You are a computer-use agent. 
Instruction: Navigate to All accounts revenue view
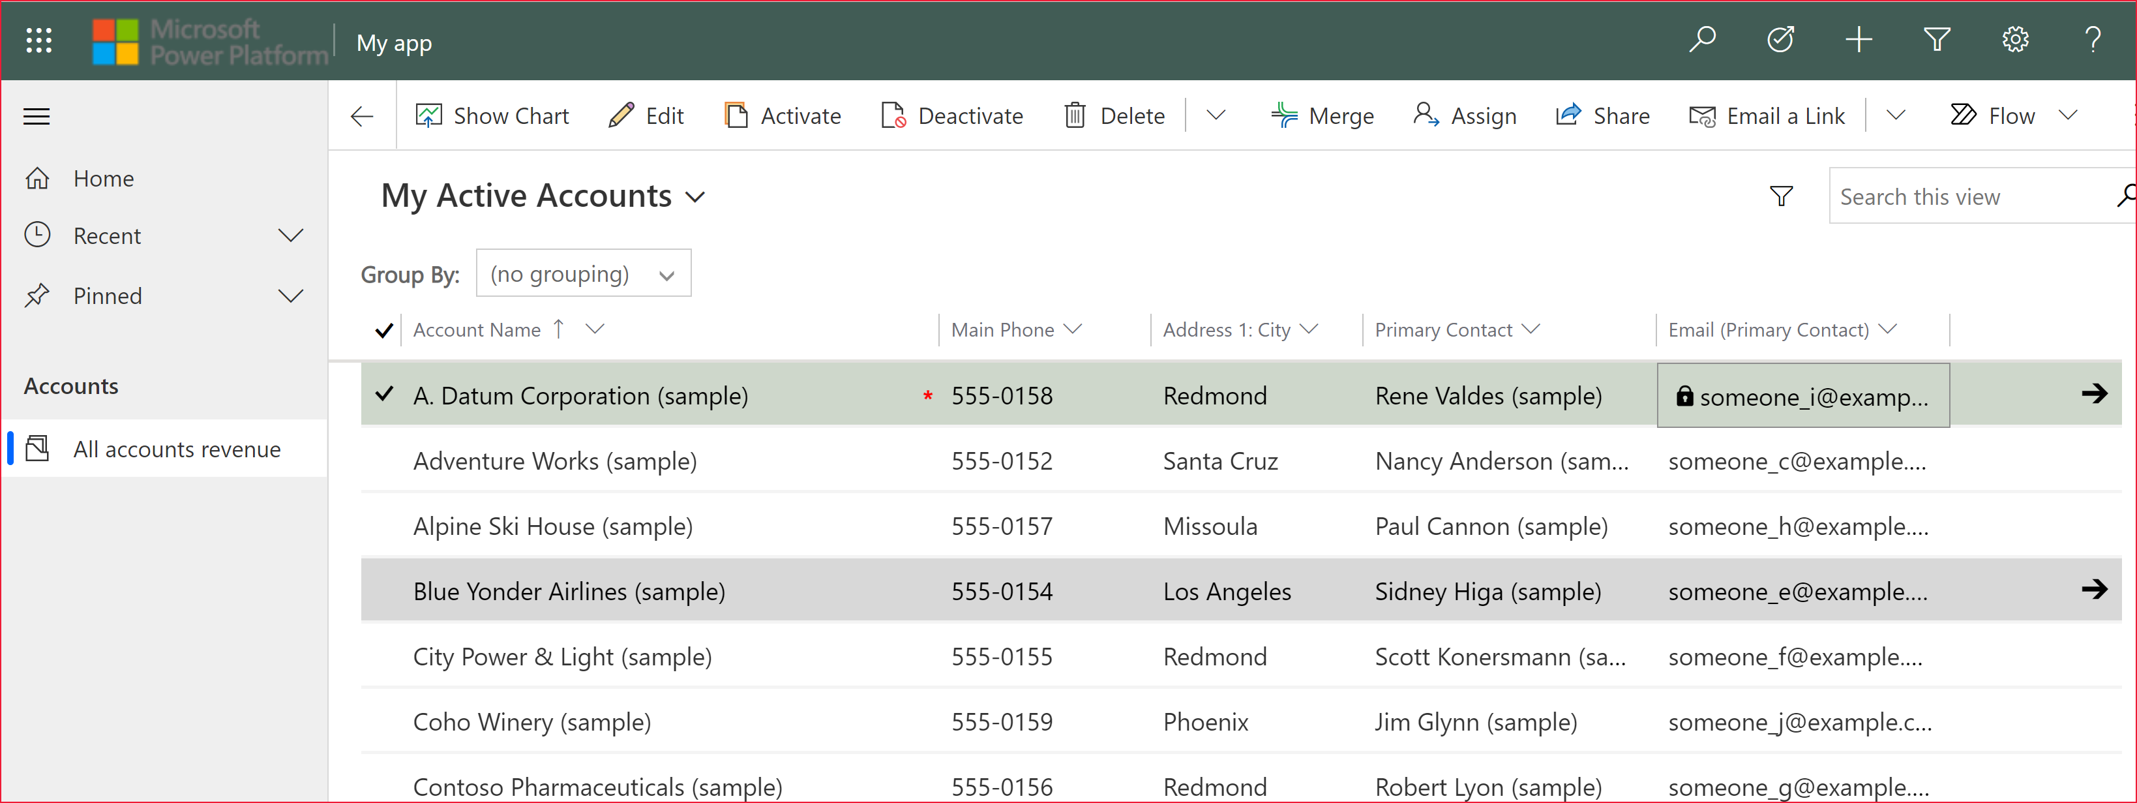(177, 449)
